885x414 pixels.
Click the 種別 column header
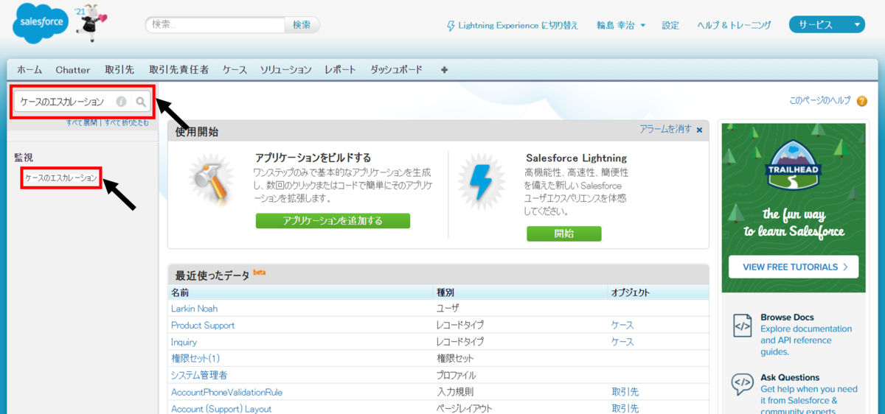click(x=445, y=292)
